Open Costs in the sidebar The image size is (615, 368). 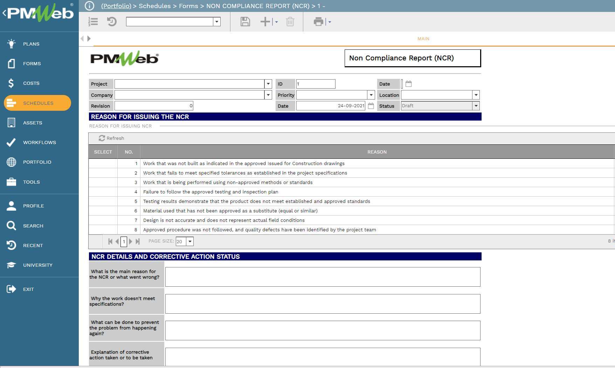(x=31, y=83)
